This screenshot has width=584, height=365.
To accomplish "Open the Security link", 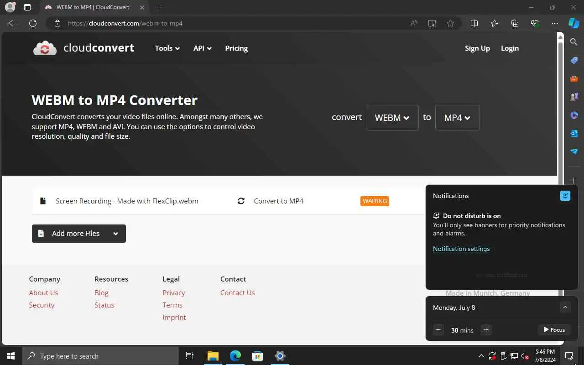I will [x=42, y=305].
